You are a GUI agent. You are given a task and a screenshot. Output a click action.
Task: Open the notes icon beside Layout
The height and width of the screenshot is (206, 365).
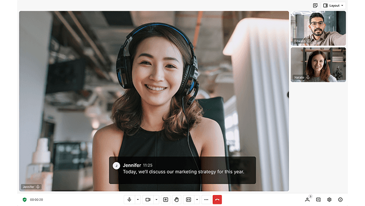315,6
